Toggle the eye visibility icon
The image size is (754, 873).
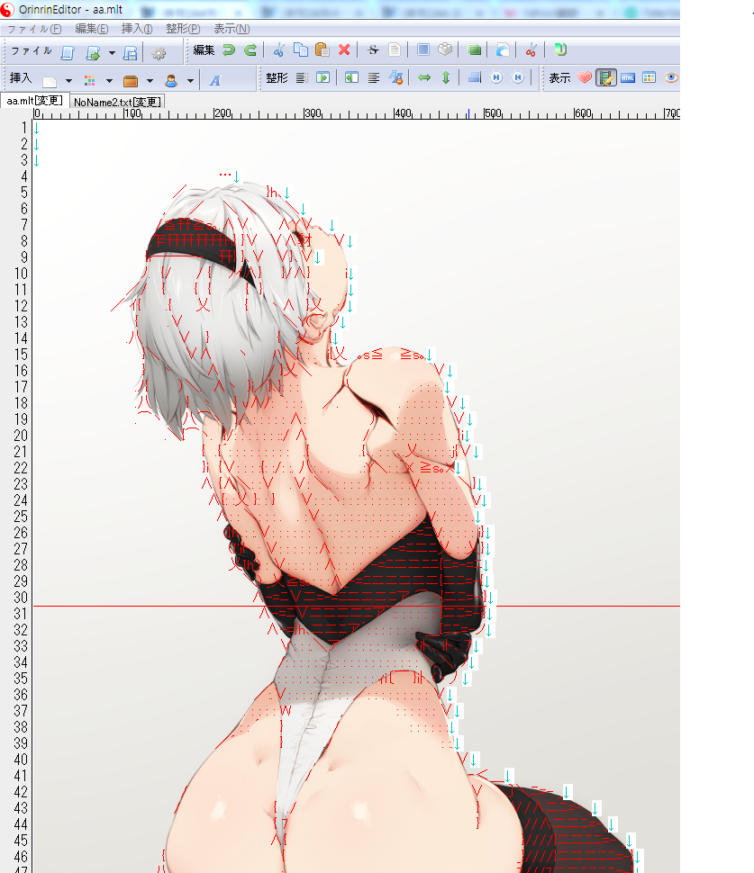coord(670,78)
